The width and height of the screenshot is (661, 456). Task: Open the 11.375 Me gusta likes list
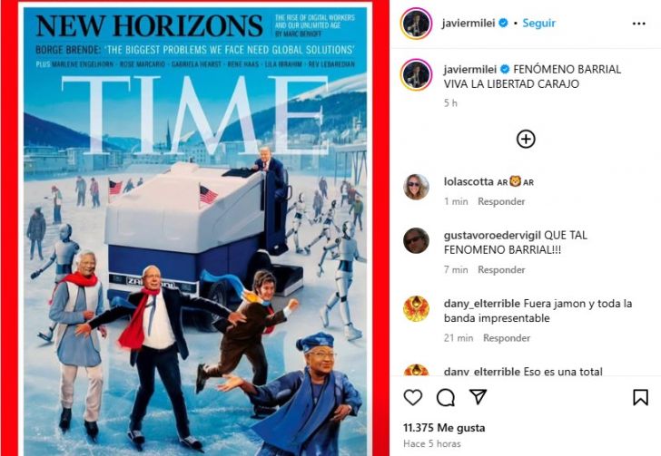pyautogui.click(x=444, y=428)
